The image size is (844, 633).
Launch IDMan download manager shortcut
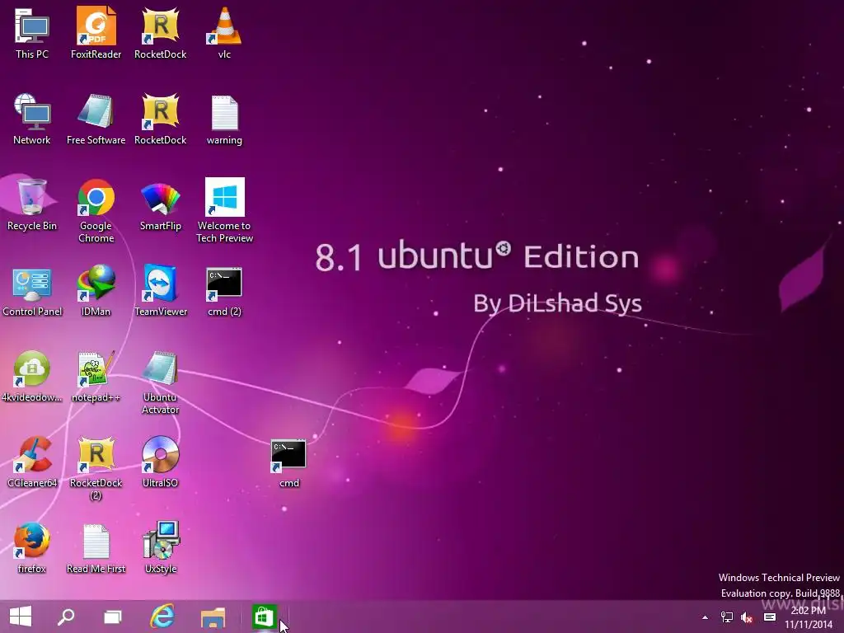coord(96,292)
